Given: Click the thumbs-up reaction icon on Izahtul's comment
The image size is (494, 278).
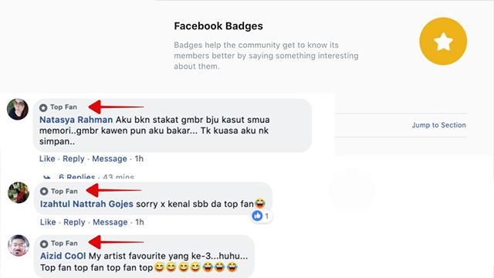Looking at the screenshot, I should point(257,216).
